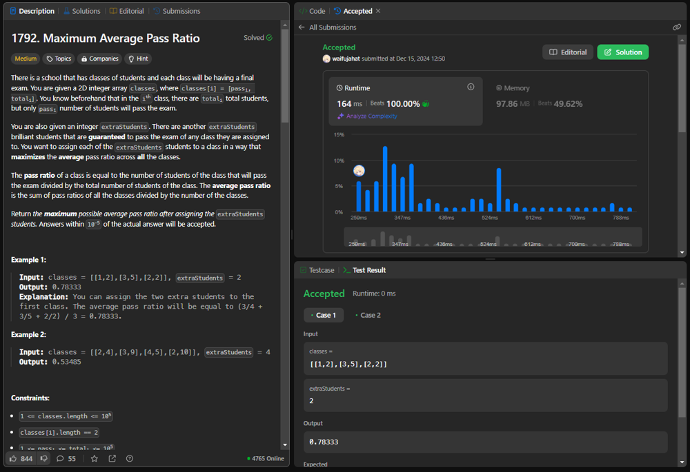Open the question mark help icon
The height and width of the screenshot is (472, 690).
tap(130, 459)
